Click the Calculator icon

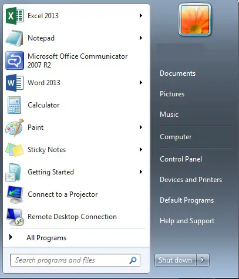(14, 105)
